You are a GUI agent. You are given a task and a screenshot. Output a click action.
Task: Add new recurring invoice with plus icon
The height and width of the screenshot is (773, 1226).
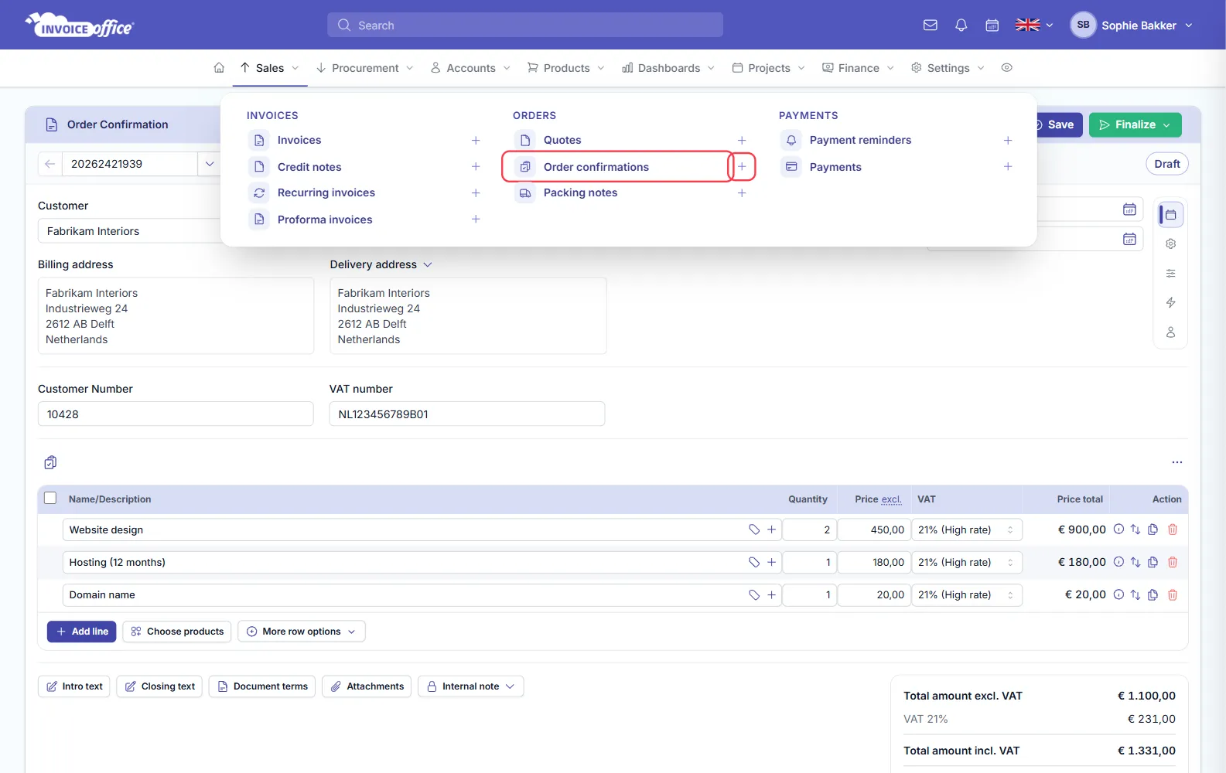(476, 193)
